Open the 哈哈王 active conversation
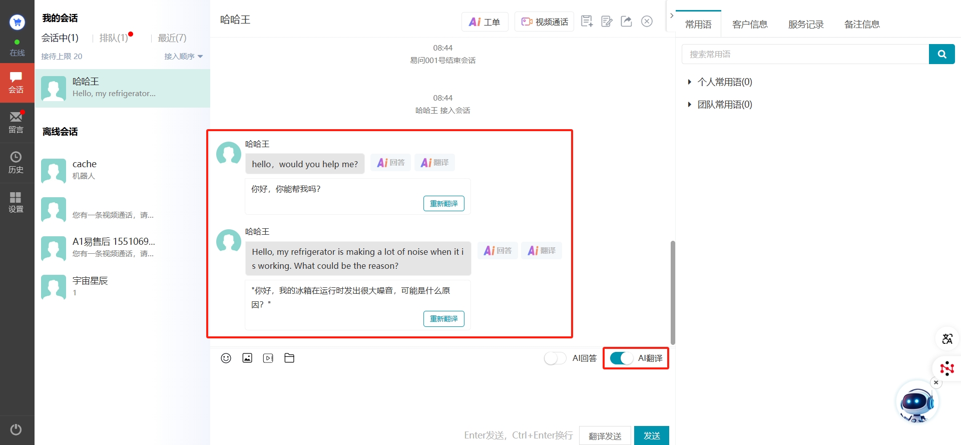The image size is (961, 445). click(123, 88)
